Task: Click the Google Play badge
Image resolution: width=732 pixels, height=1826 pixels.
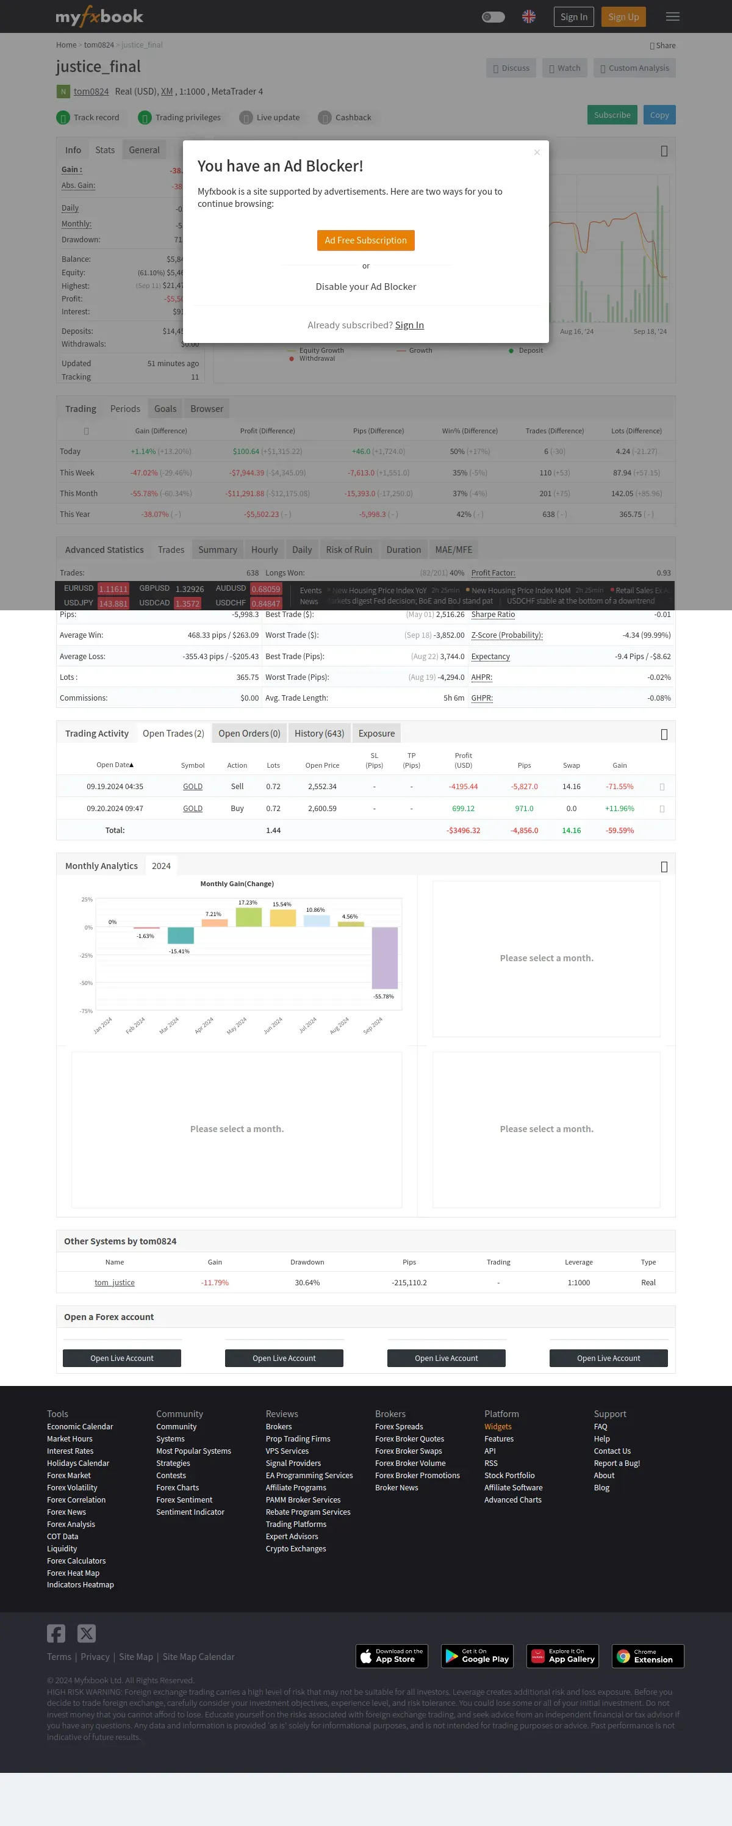Action: 477,1656
